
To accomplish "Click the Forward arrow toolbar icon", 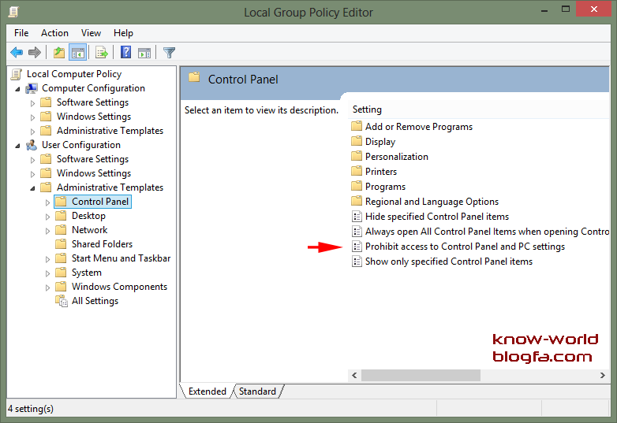I will [34, 53].
